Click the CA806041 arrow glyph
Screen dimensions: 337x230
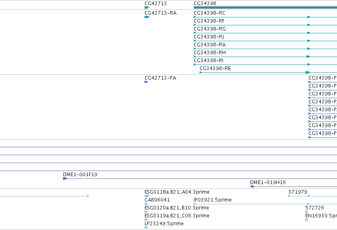pyautogui.click(x=146, y=204)
